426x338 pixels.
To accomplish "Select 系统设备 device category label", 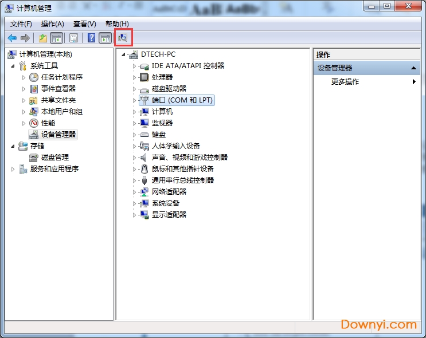I will [x=166, y=203].
